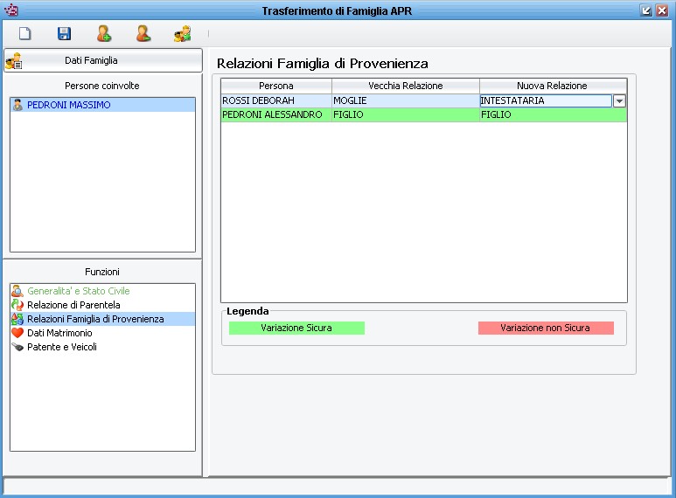The width and height of the screenshot is (676, 498).
Task: Click the MOGLIE old relation cell
Action: (406, 100)
